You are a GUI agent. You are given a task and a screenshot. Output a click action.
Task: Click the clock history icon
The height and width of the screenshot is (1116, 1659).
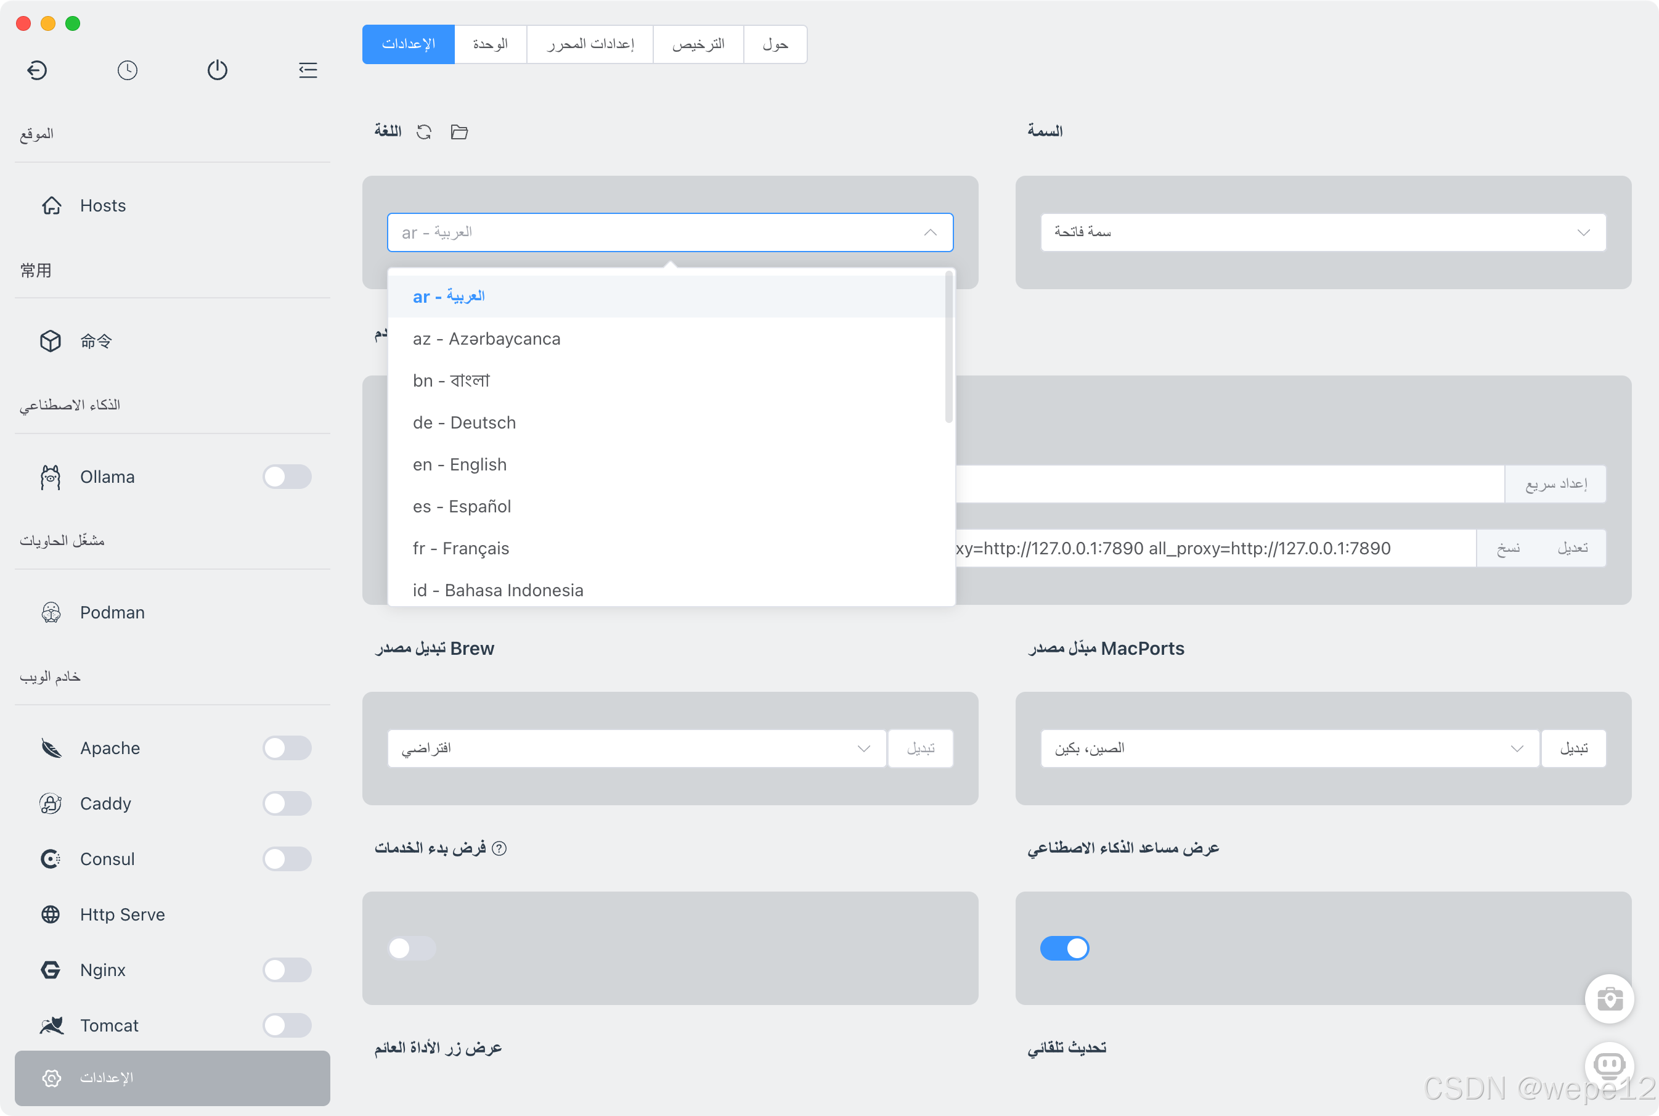(128, 70)
